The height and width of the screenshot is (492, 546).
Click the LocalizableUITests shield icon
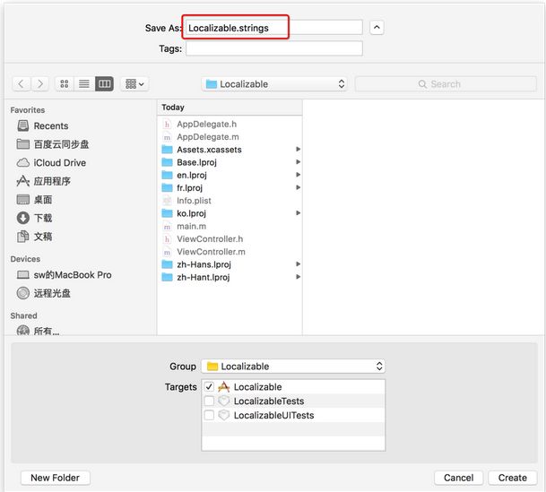(223, 415)
